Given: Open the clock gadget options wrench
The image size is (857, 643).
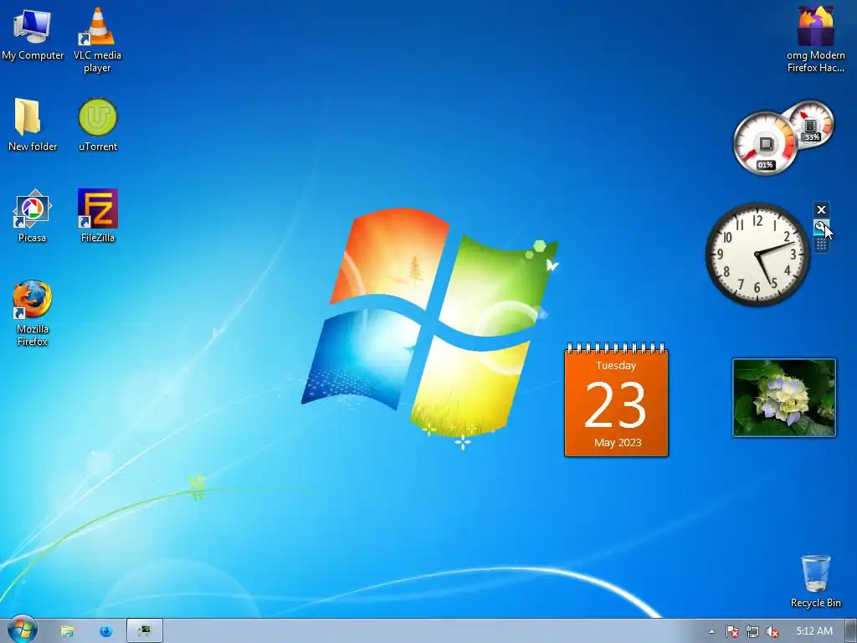Looking at the screenshot, I should (821, 227).
